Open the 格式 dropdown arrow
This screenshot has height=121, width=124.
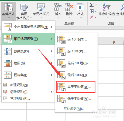pyautogui.click(x=81, y=18)
